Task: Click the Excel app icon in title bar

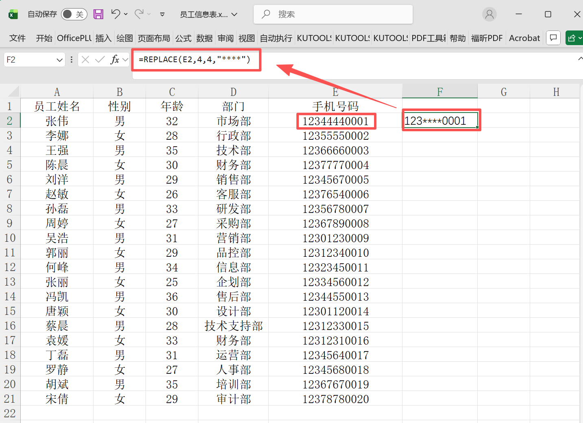Action: [13, 14]
